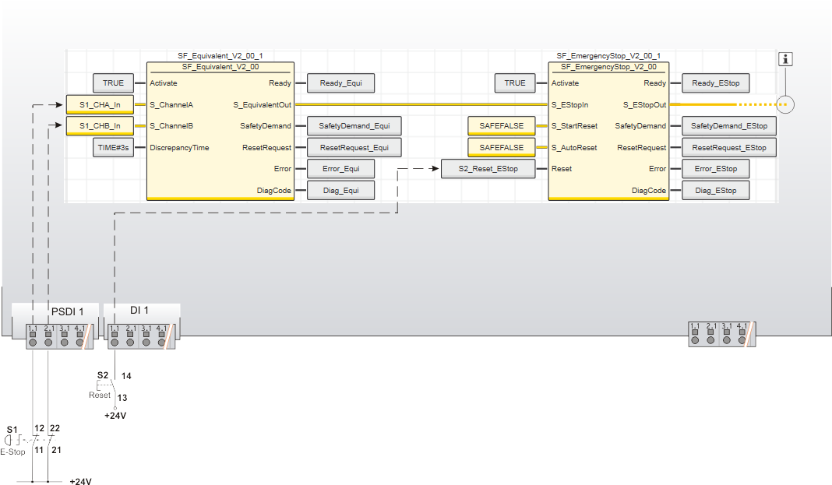Viewport: 832px width, 485px height.
Task: Select the S2 Reset pushbutton symbol
Action: click(x=108, y=385)
